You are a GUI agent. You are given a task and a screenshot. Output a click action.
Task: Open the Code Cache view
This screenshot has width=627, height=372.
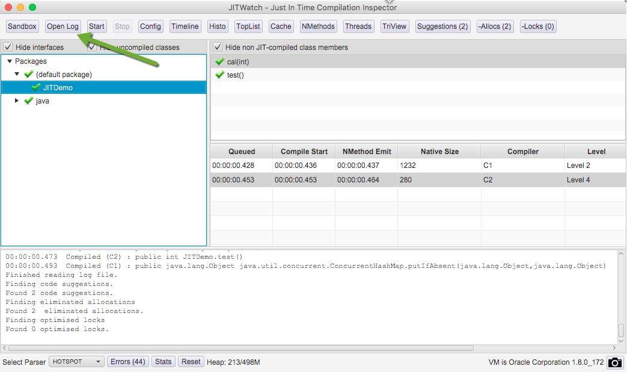point(281,26)
